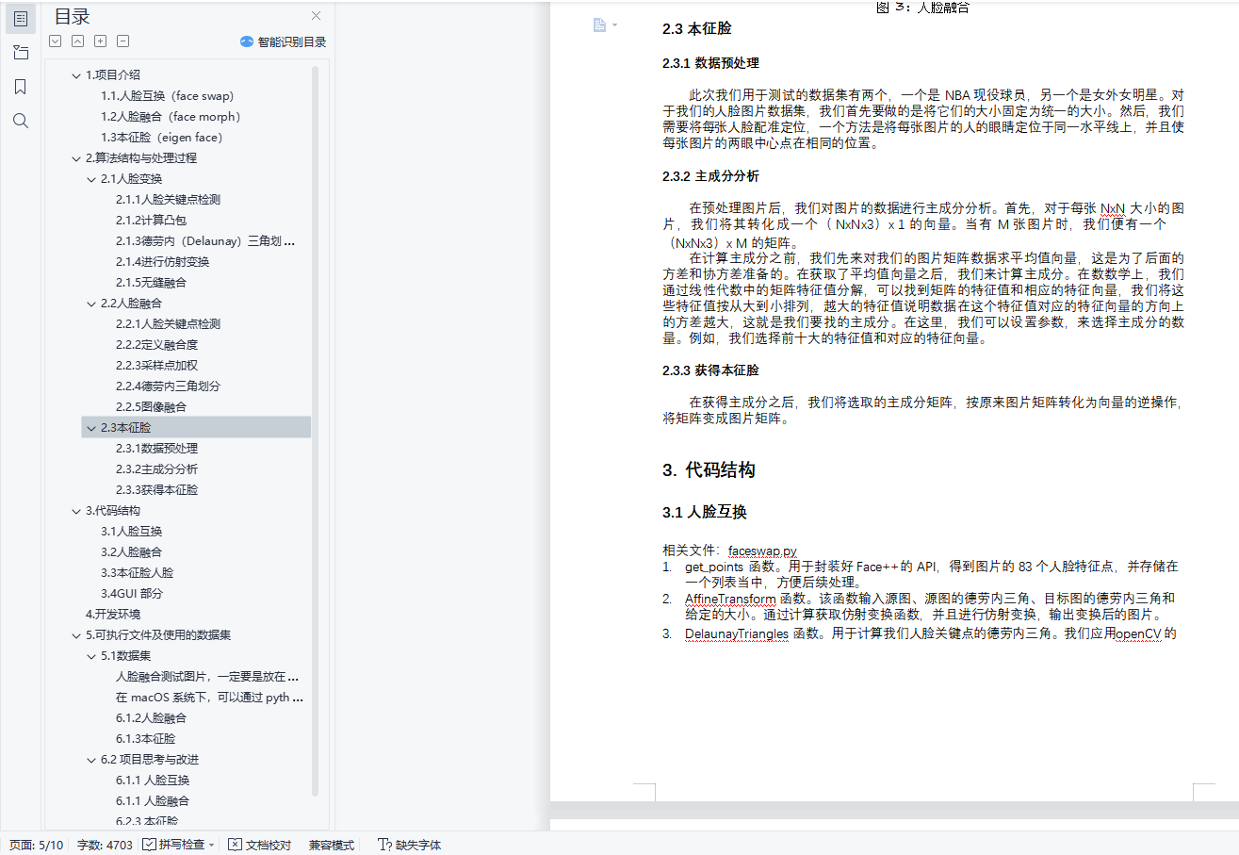Click the blue 智能识别目录 robot icon
Screen dimensions: 1239x855
pyautogui.click(x=247, y=41)
